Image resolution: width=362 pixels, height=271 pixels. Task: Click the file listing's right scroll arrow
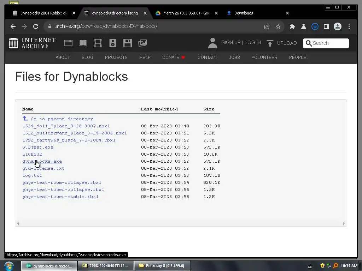(x=344, y=223)
